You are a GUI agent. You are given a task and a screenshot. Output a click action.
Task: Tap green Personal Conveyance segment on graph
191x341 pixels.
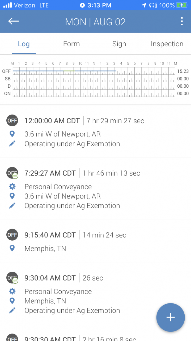[69, 71]
